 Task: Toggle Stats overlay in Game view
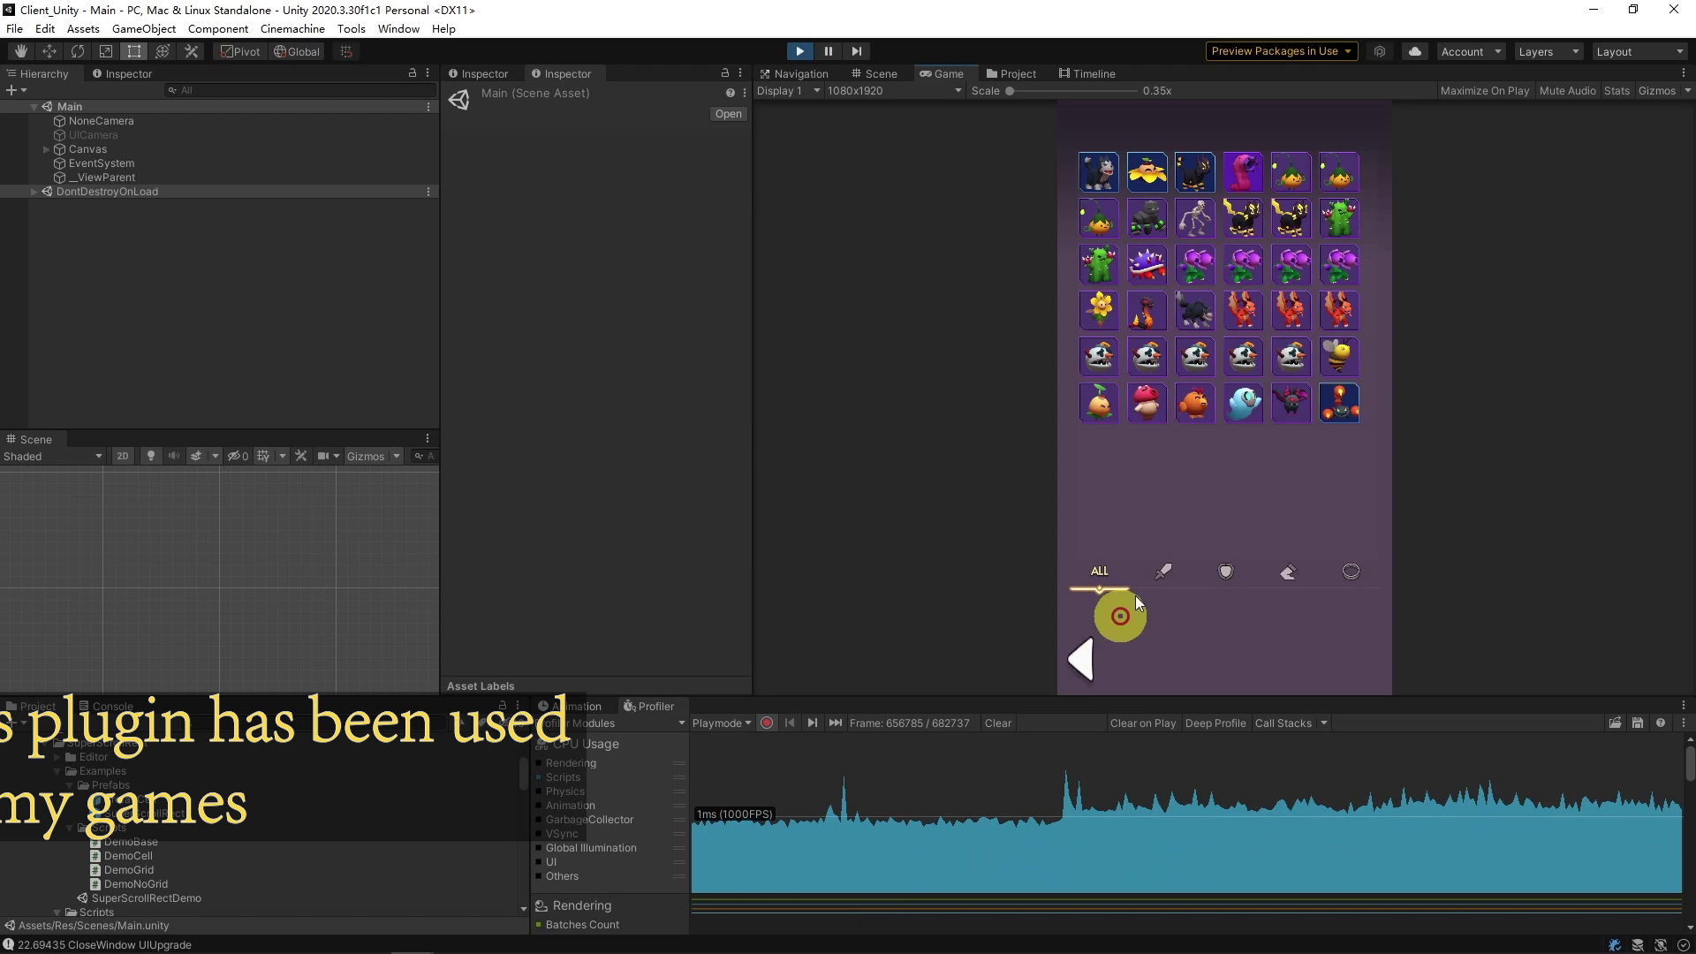(x=1616, y=90)
